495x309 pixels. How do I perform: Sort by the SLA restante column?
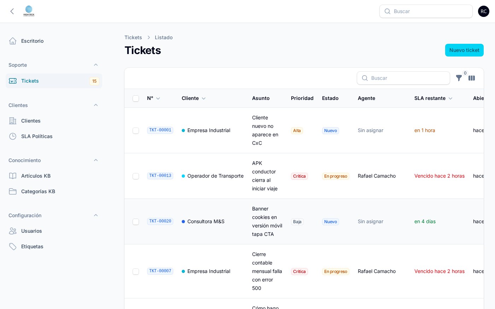click(x=433, y=98)
